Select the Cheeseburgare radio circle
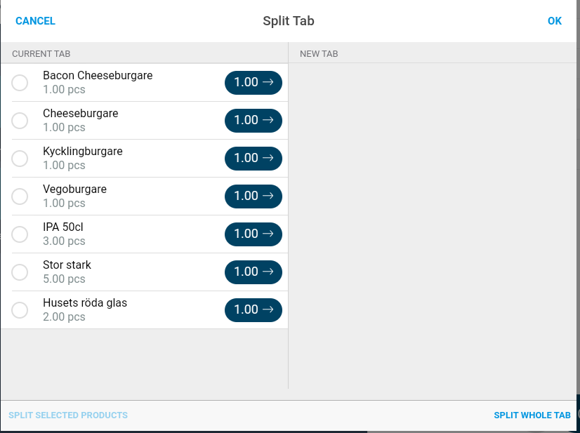Viewport: 580px width, 433px height. pos(20,121)
